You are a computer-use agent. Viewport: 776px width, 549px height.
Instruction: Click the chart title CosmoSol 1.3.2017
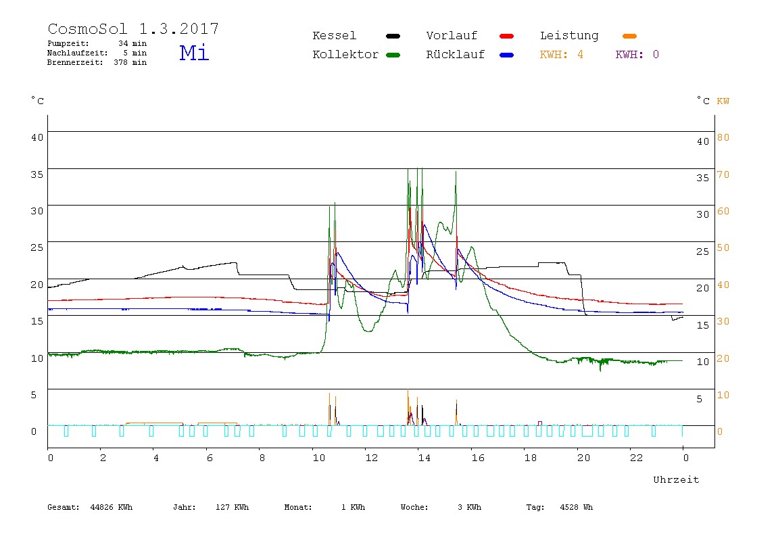(133, 28)
